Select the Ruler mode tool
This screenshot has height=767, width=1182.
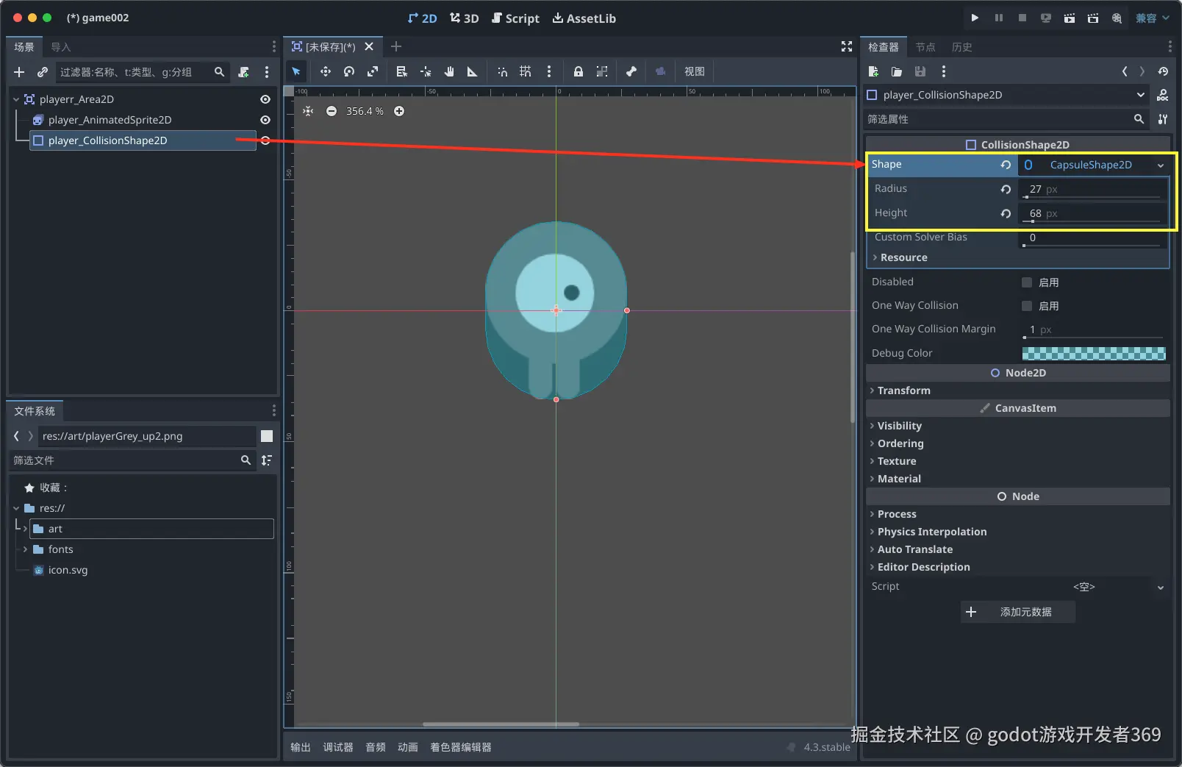click(x=472, y=71)
